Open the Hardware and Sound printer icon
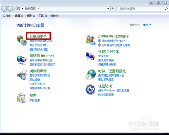Image resolution: width=169 pixels, height=135 pixels. 22,75
